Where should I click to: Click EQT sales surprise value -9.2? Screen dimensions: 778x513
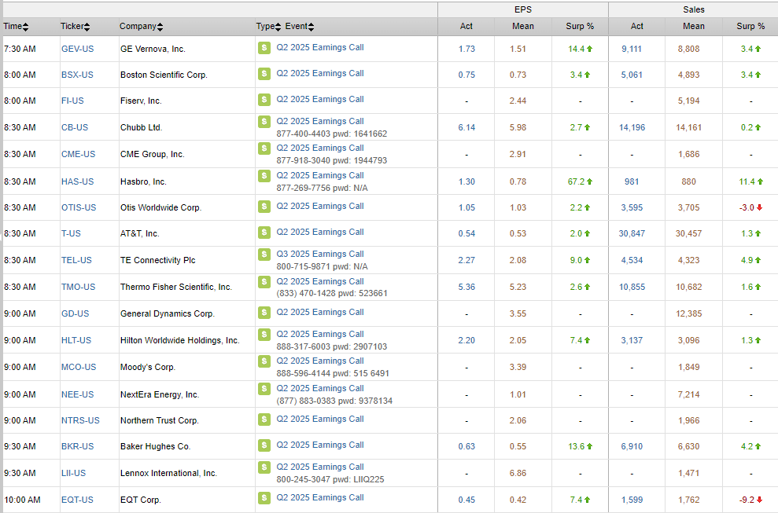(747, 500)
